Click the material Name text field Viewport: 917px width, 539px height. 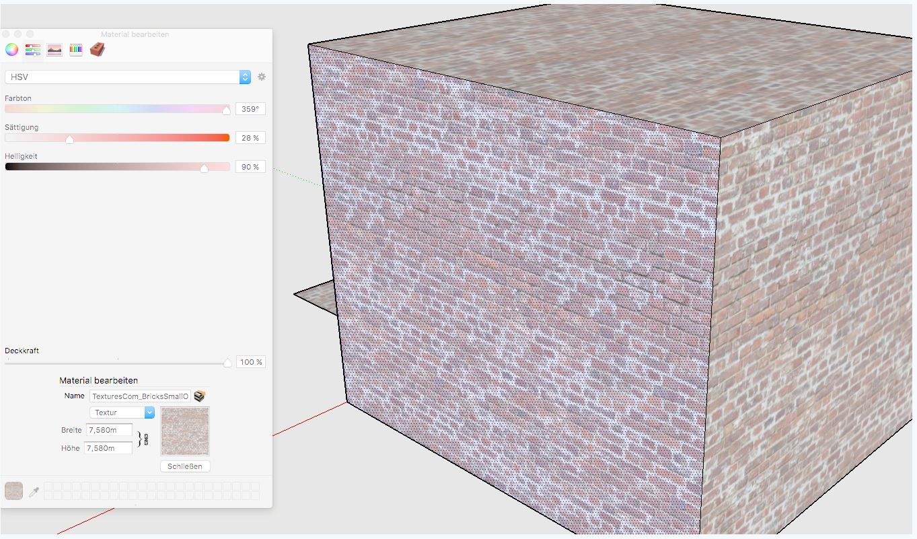tap(140, 396)
